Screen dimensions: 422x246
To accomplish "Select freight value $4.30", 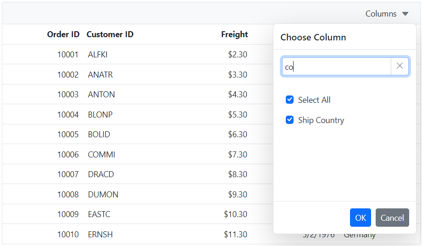I will click(x=238, y=95).
